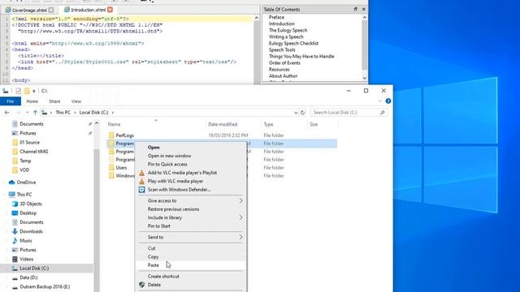This screenshot has width=520, height=292.
Task: Open the VOD folder in the sidebar
Action: point(24,170)
